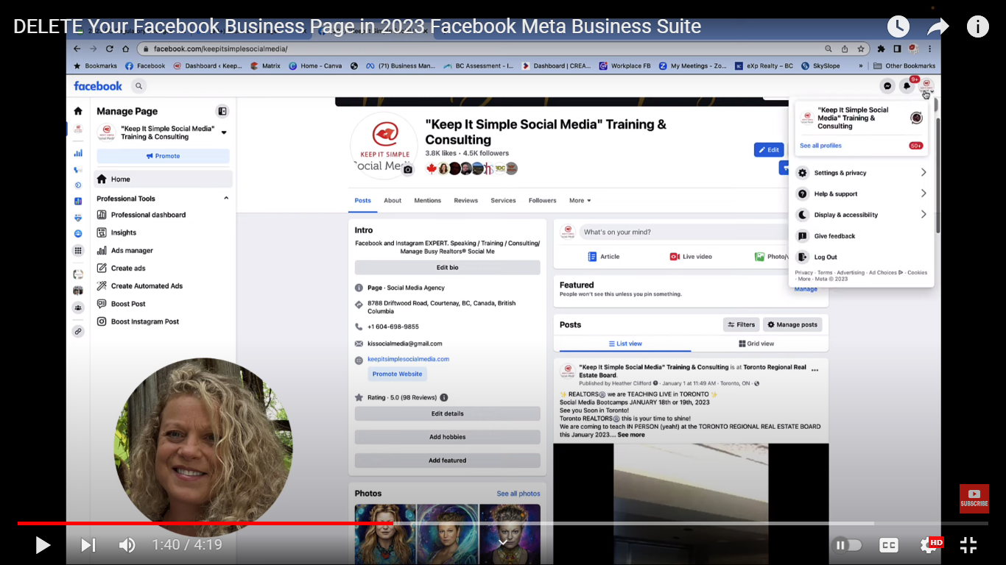The image size is (1006, 565).
Task: Toggle closed captions on the video
Action: click(x=888, y=544)
